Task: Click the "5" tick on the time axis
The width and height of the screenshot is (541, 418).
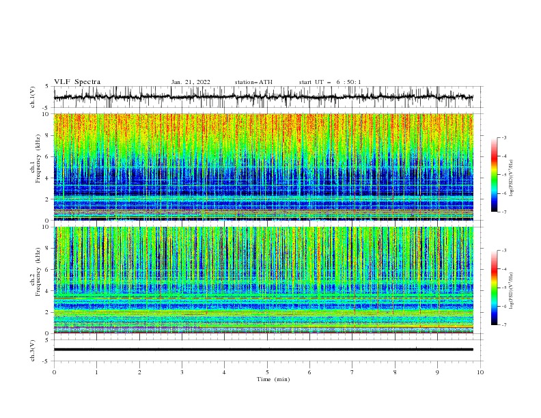Action: tap(267, 372)
